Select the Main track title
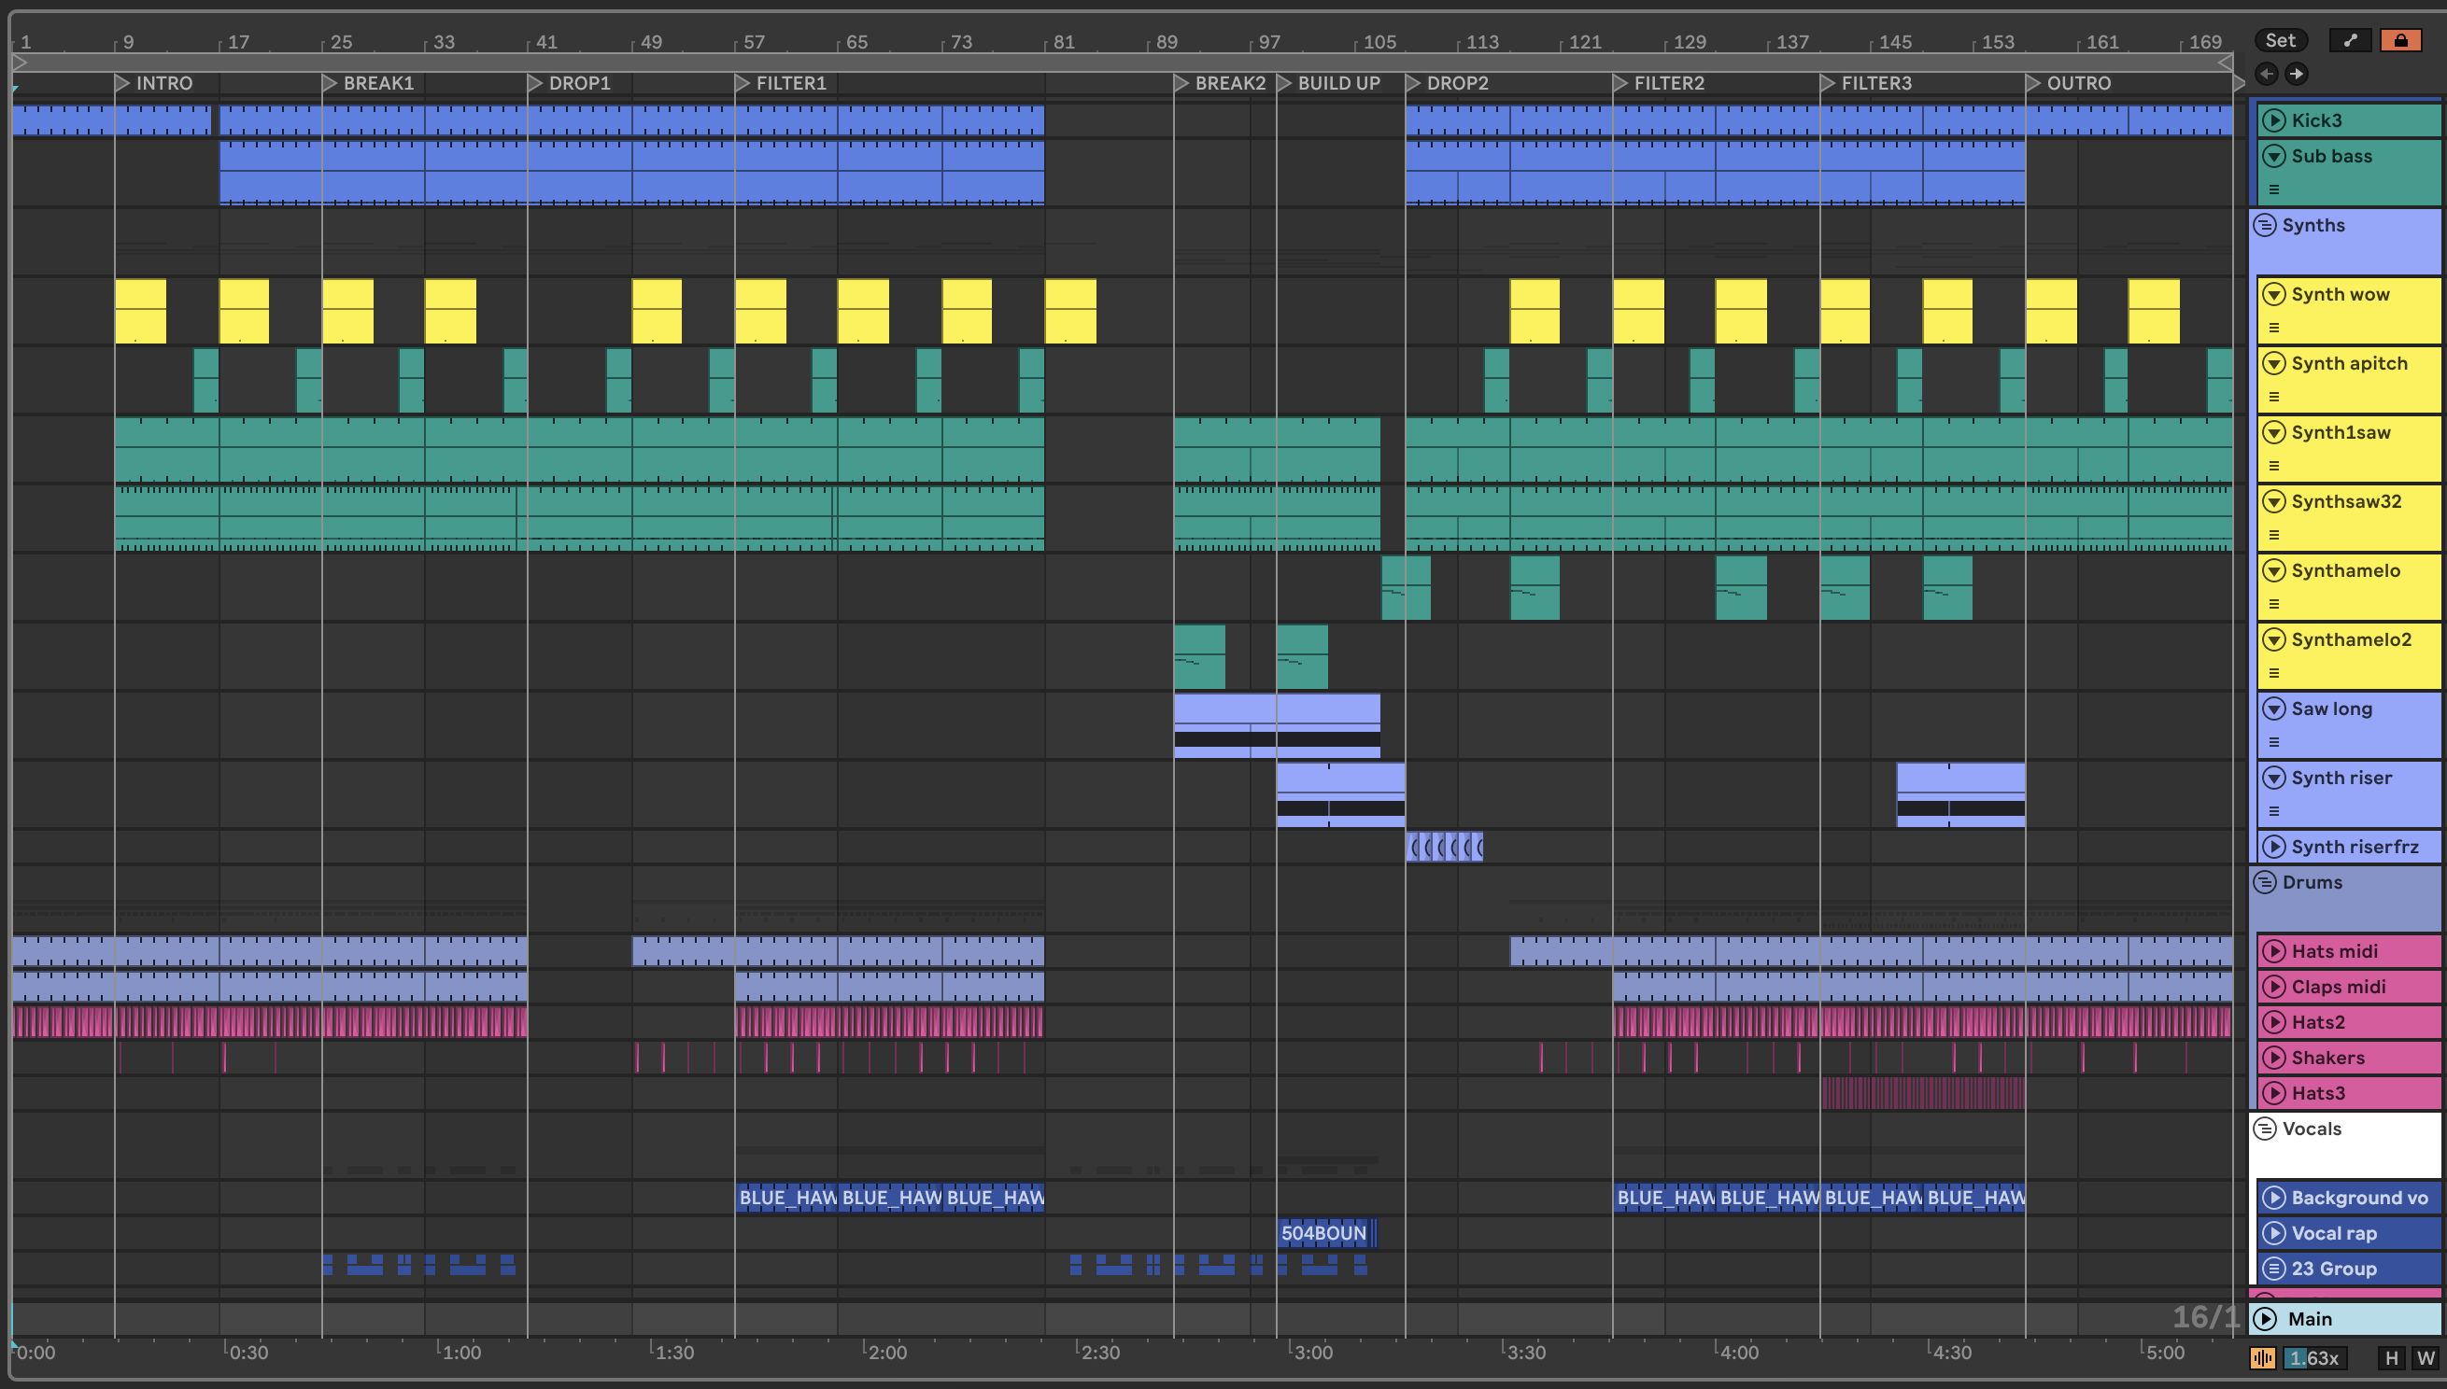The width and height of the screenshot is (2447, 1389). [x=2310, y=1319]
